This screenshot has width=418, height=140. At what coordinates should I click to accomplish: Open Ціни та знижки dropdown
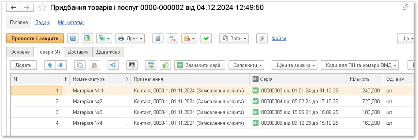294,65
